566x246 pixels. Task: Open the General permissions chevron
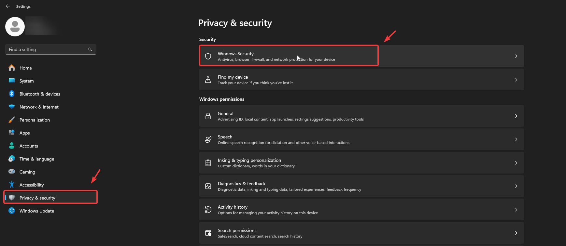pos(516,116)
